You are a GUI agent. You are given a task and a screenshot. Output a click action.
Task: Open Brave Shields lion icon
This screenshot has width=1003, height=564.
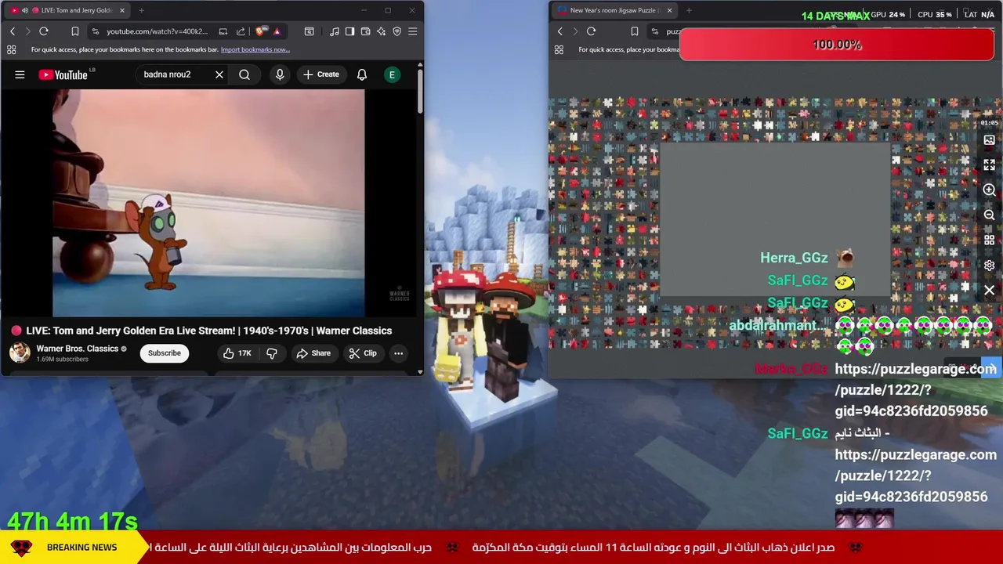(x=261, y=31)
